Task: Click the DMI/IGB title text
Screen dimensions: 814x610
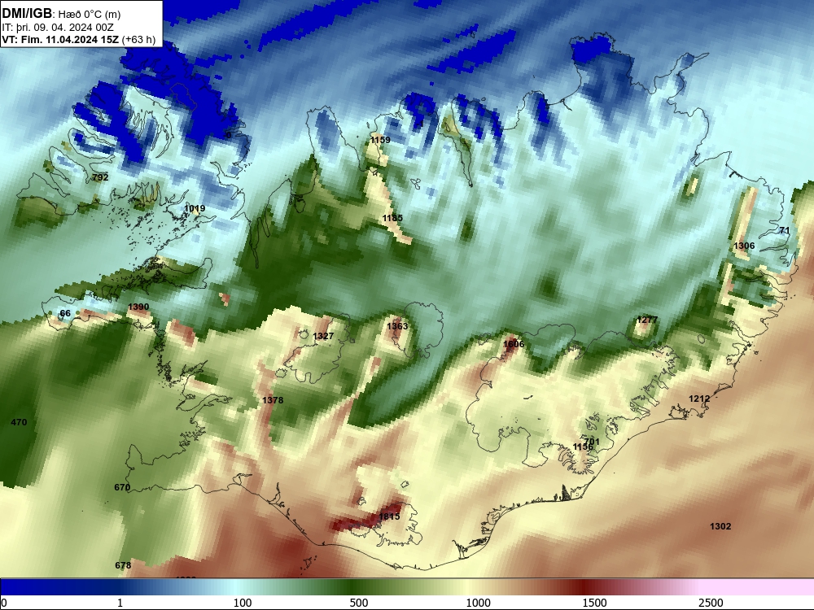Action: (27, 14)
